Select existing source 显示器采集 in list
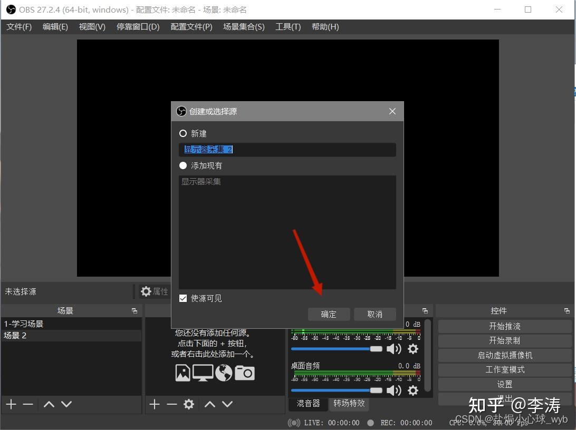 [287, 182]
